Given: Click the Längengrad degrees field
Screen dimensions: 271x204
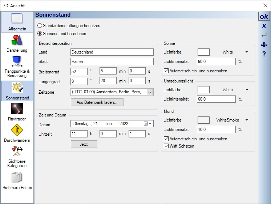Looking at the screenshot, I should click(x=79, y=81).
